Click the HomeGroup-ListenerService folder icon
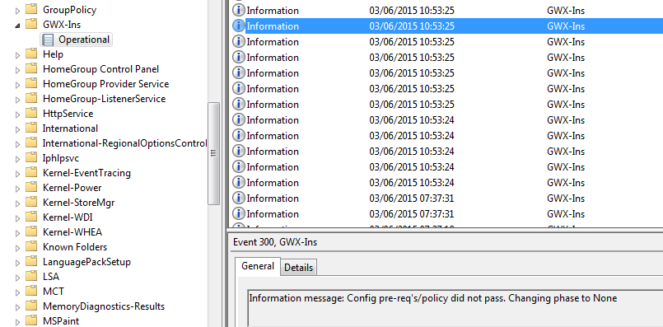Image resolution: width=663 pixels, height=327 pixels. (31, 98)
